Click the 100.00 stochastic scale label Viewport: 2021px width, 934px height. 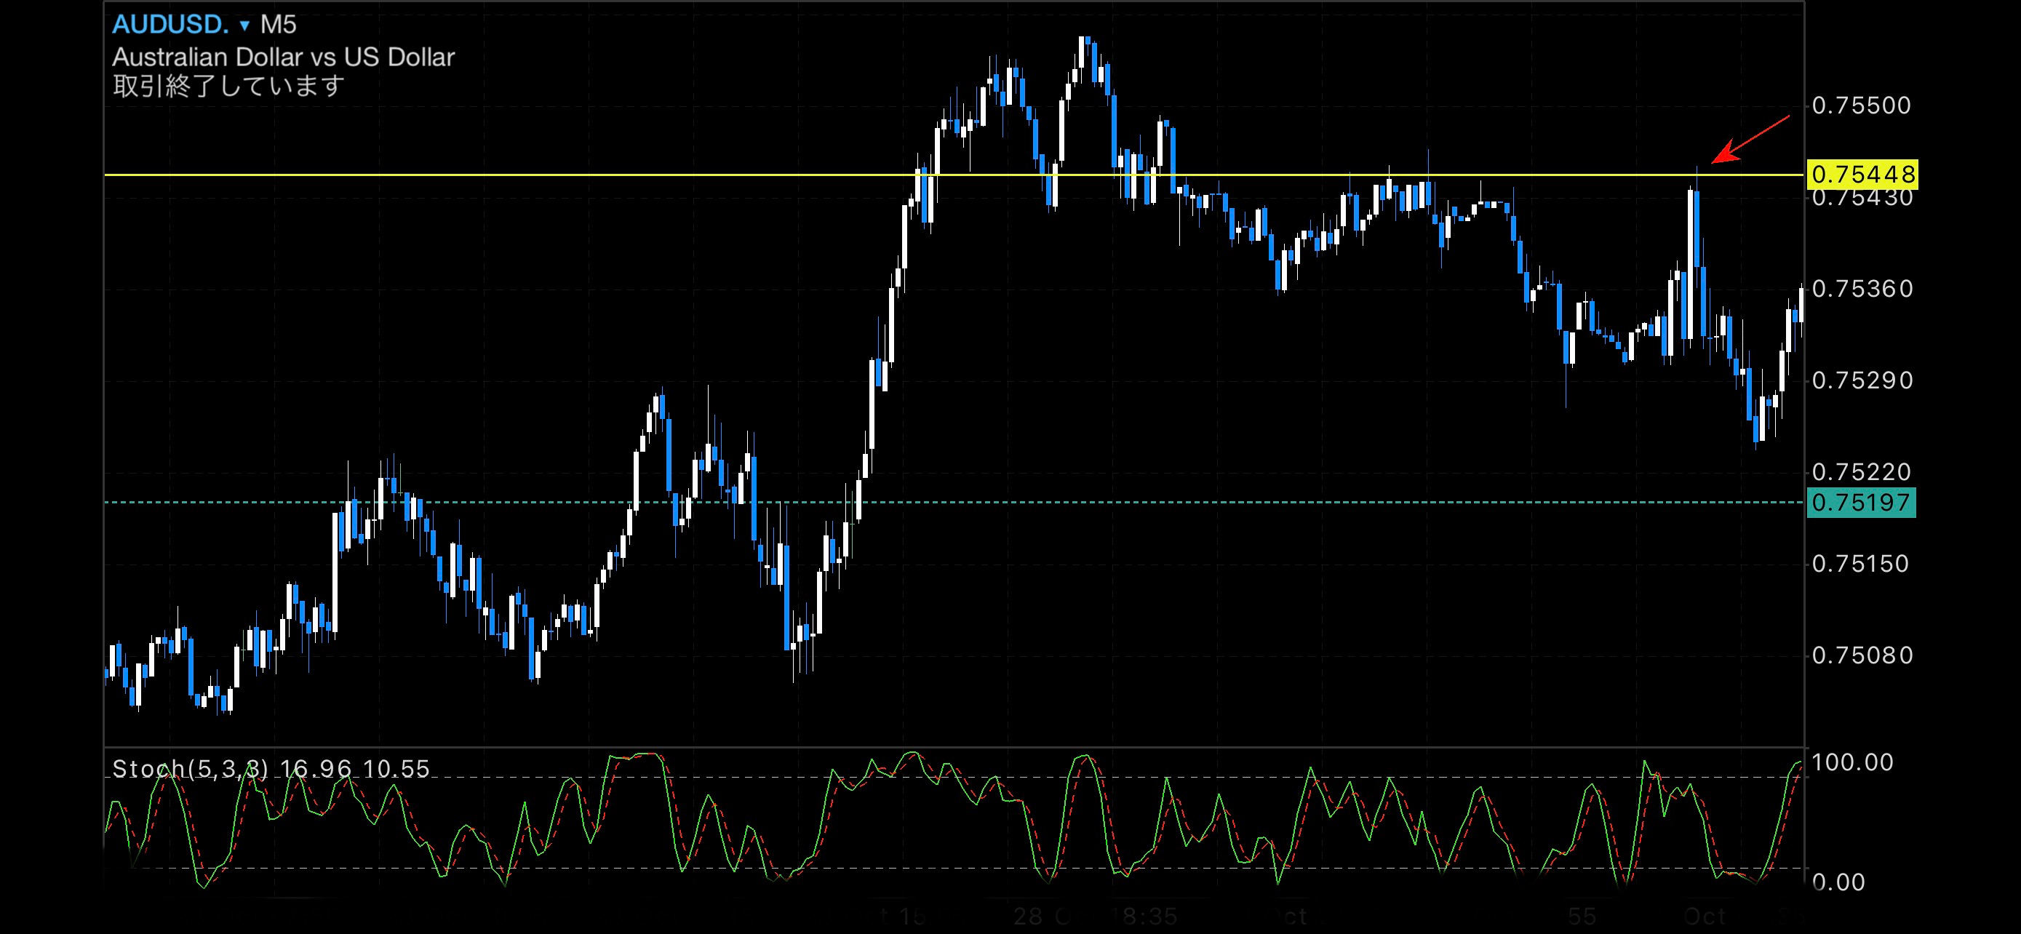pyautogui.click(x=1851, y=762)
